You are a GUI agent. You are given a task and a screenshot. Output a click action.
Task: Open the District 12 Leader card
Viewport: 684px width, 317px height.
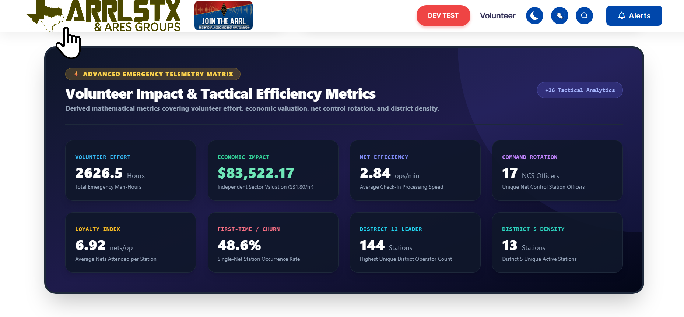coord(415,242)
